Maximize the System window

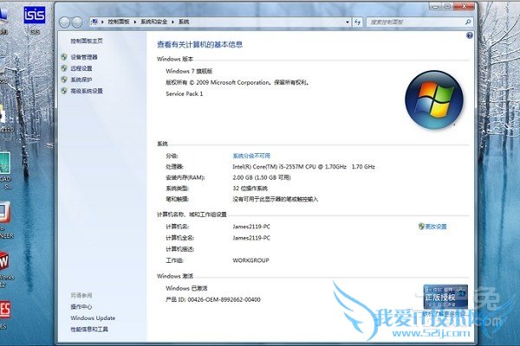click(x=447, y=6)
